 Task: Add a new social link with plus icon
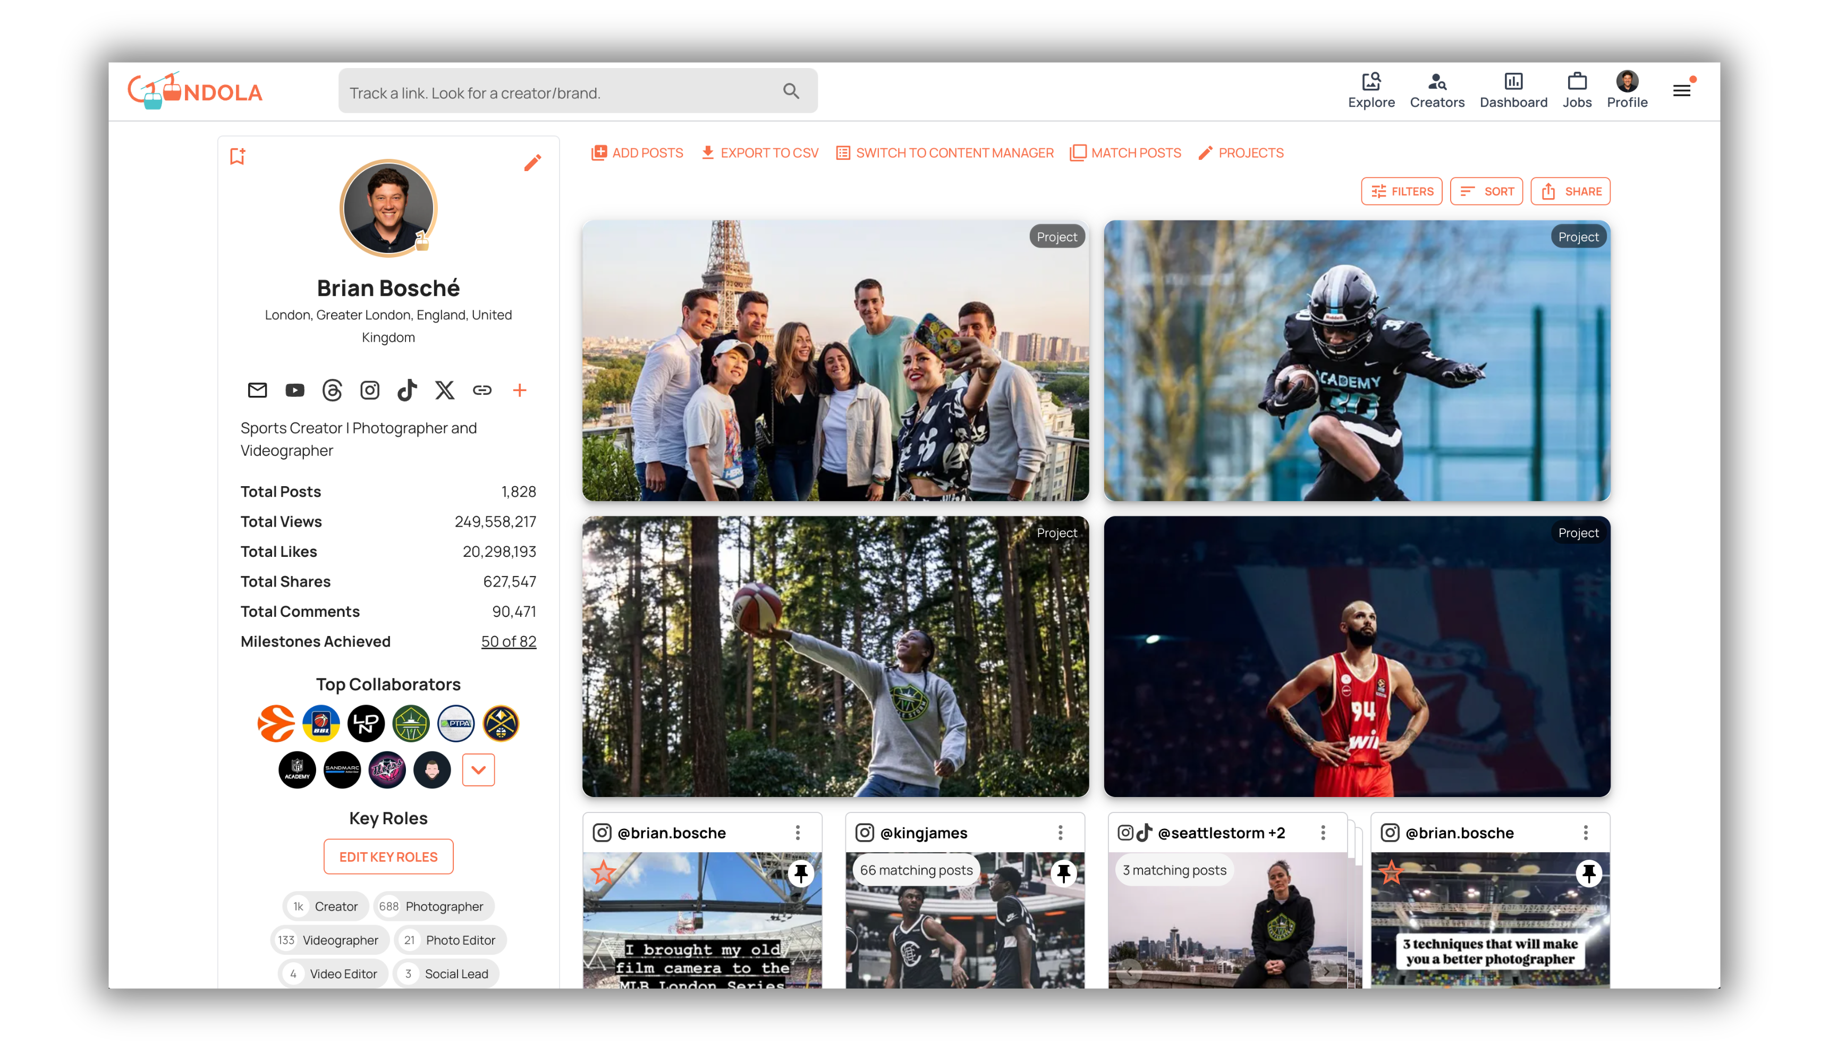(x=520, y=391)
